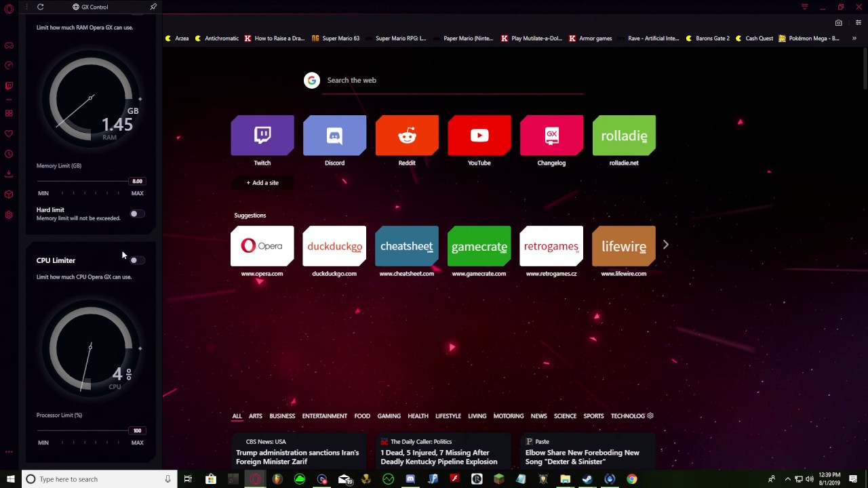Open the lifewire suggestion tile

(x=624, y=246)
